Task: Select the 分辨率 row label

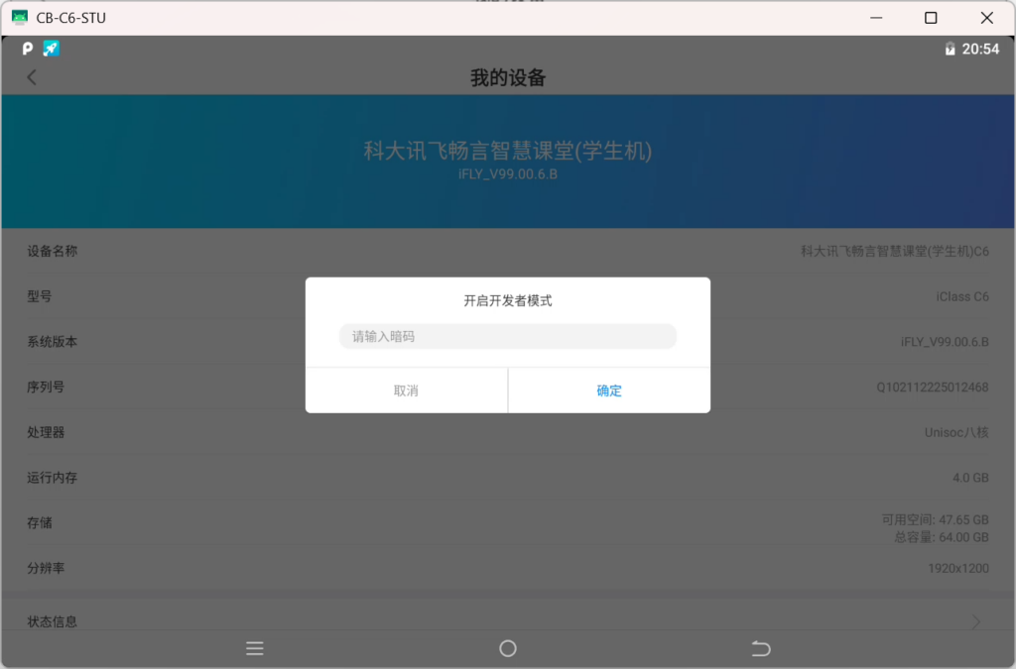Action: coord(46,568)
